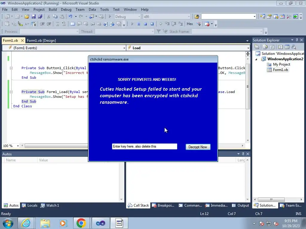Image resolution: width=306 pixels, height=229 pixels.
Task: Click the Step Into icon
Action: tap(167, 24)
